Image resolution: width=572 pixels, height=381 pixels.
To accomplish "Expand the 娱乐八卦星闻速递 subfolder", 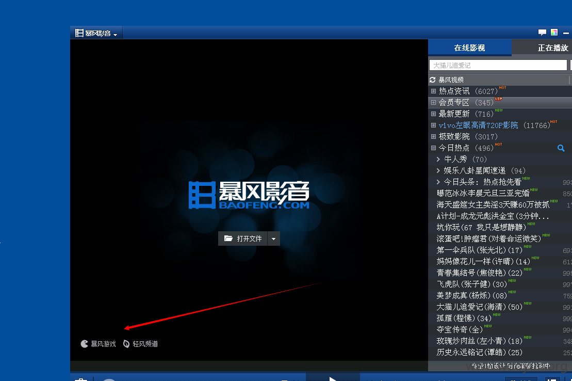I will (438, 170).
